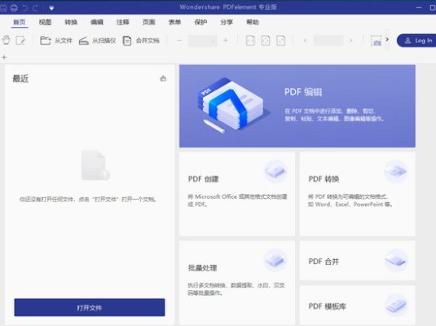Viewport: 436px width, 326px height.
Task: Click the 批量处理 card icon
Action: tap(275, 260)
